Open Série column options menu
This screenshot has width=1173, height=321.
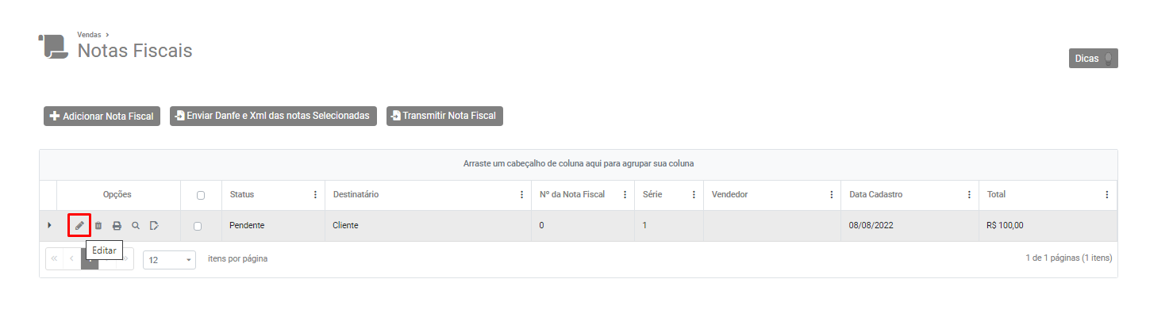point(694,195)
